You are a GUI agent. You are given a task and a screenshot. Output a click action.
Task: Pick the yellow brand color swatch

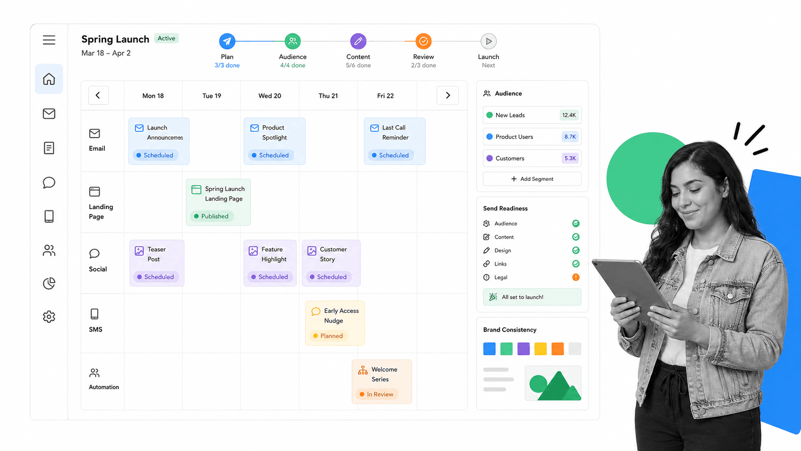[x=540, y=348]
